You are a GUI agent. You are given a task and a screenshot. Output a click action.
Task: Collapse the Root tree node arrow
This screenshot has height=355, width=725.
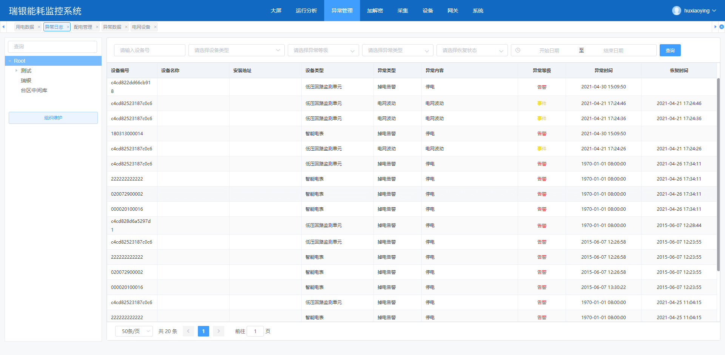[x=10, y=61]
